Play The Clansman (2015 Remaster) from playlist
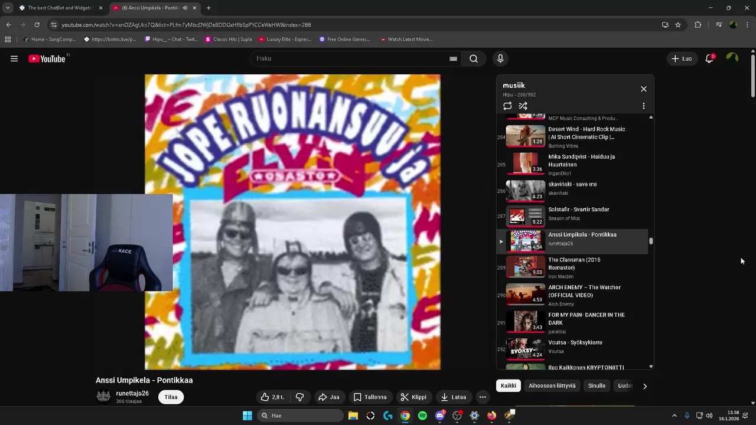Screen dimensions: 756x425 [572, 267]
